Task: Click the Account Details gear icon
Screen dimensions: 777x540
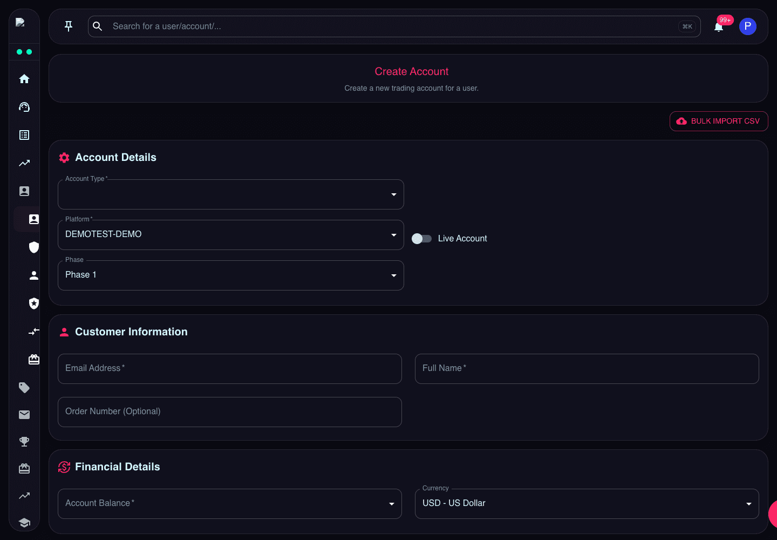Action: pos(64,157)
